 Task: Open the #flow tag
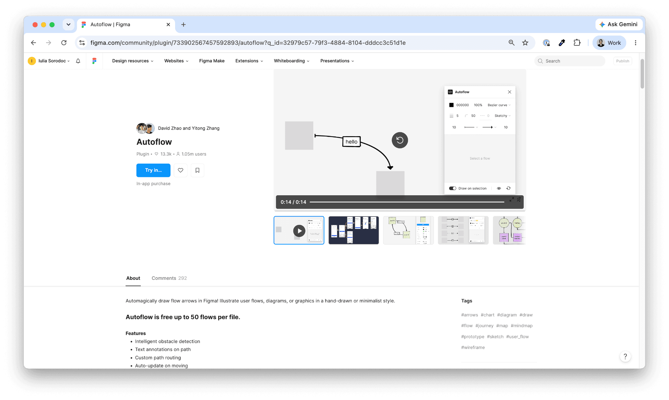coord(467,326)
